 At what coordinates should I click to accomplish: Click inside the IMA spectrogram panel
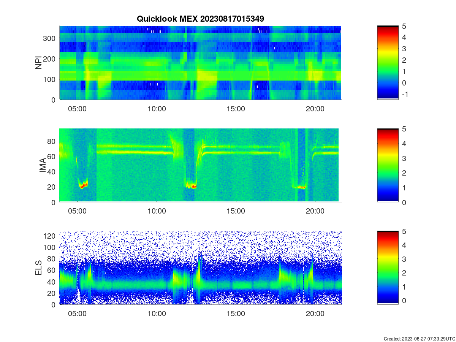pyautogui.click(x=199, y=165)
